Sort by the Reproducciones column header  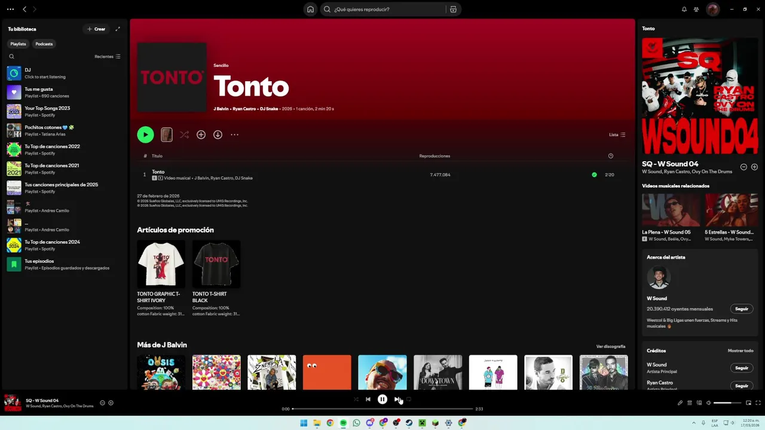[434, 156]
